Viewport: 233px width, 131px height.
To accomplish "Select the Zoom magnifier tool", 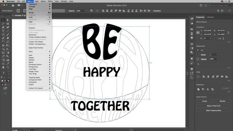I will click(8, 67).
